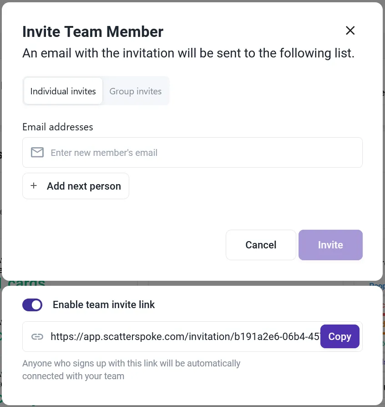Click the plus icon beside Add next person
Screen dimensions: 385x407
tap(34, 186)
